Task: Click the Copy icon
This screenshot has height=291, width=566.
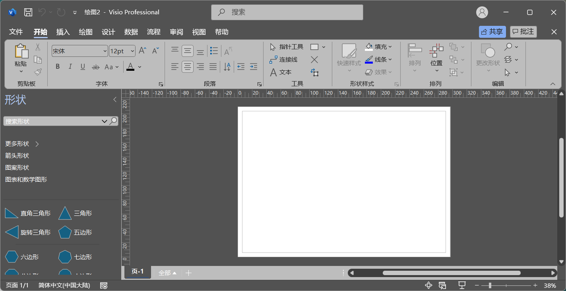Action: pyautogui.click(x=38, y=60)
